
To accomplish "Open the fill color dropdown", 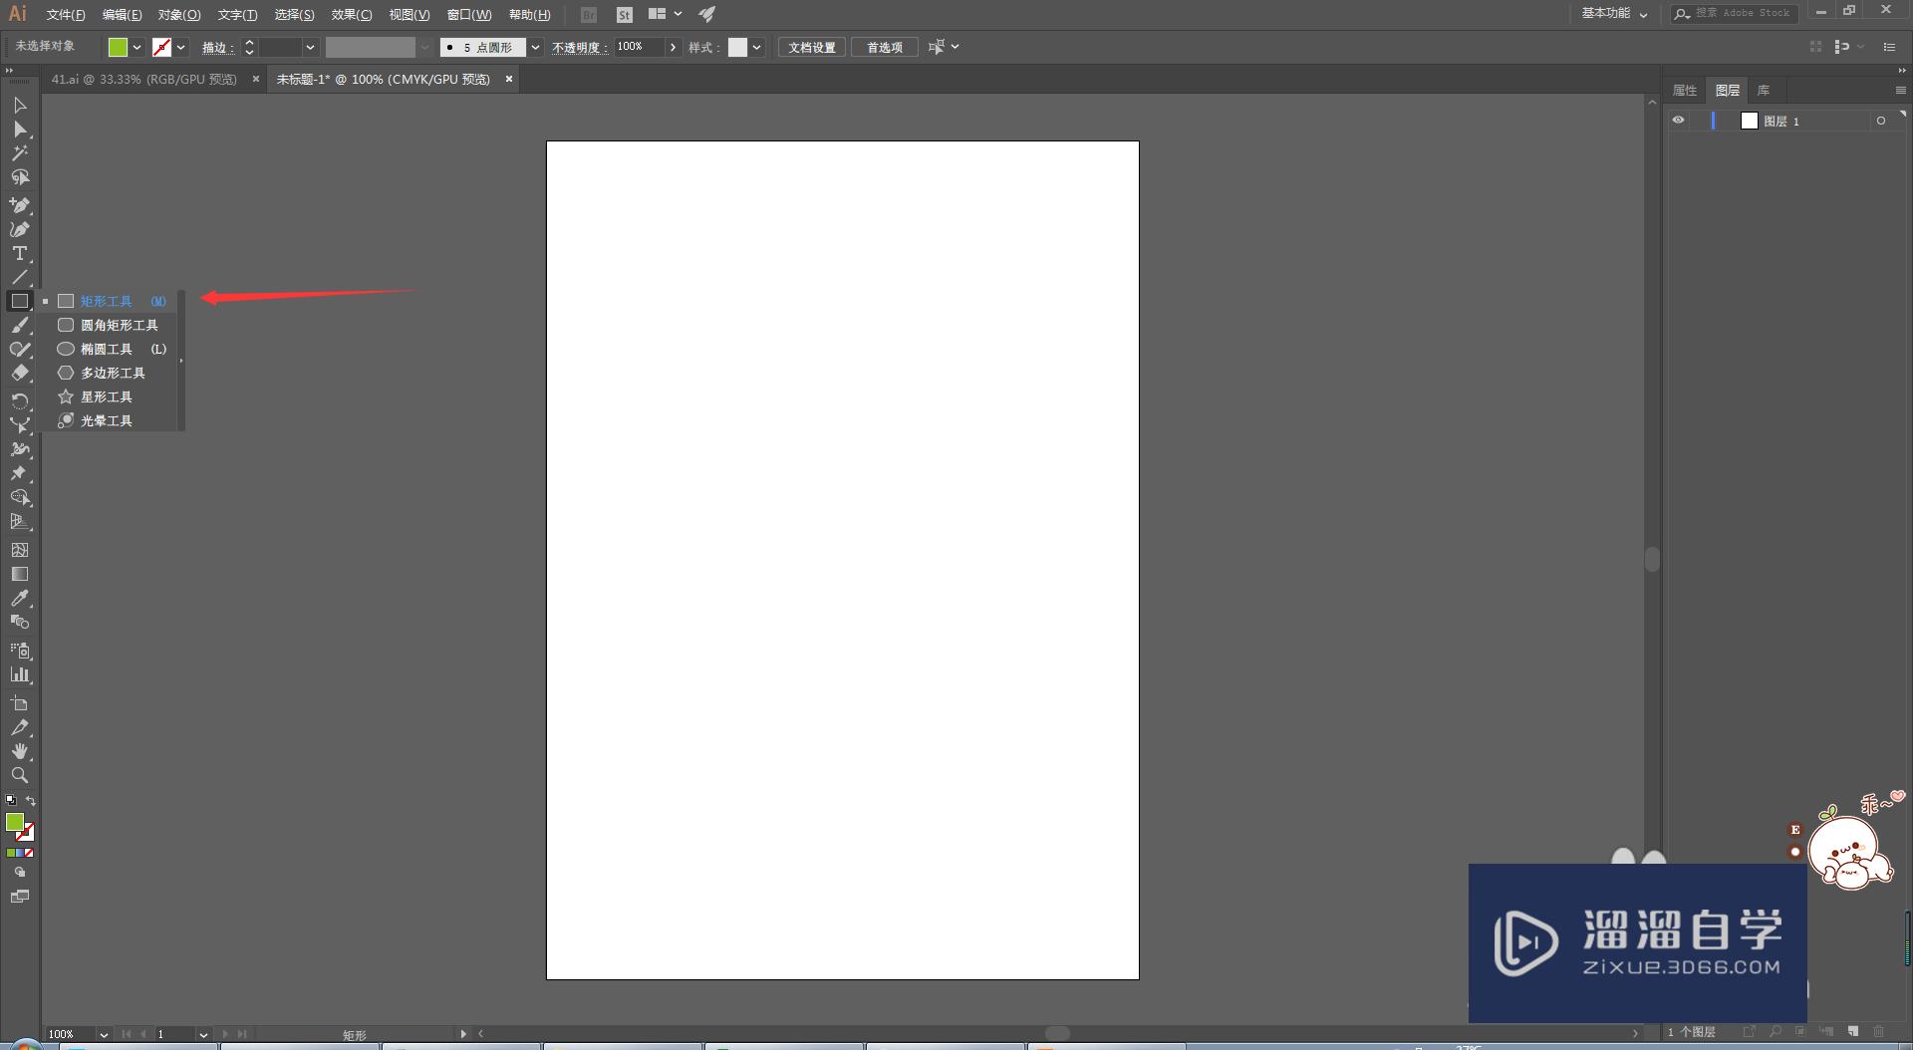I will (137, 48).
